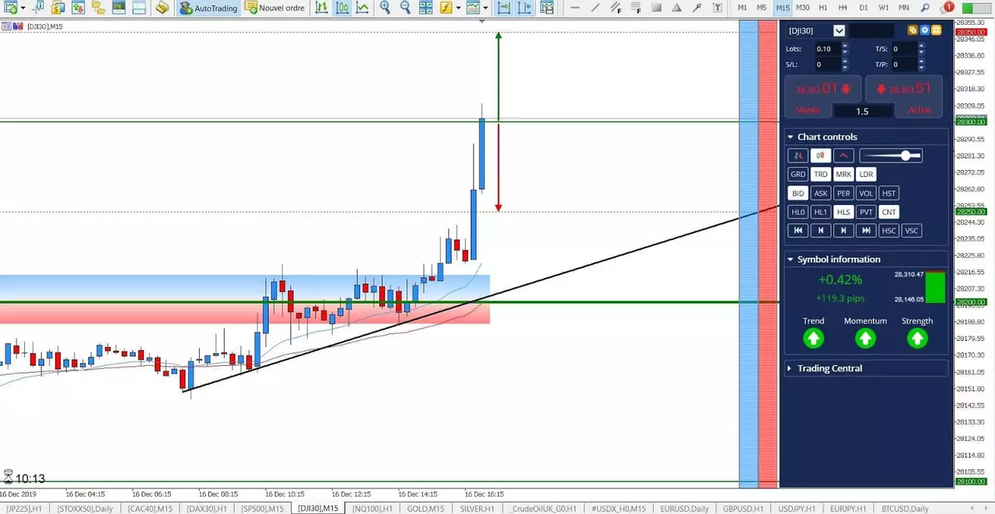Toggle the ASK price line button
This screenshot has height=514, width=995.
coord(821,193)
